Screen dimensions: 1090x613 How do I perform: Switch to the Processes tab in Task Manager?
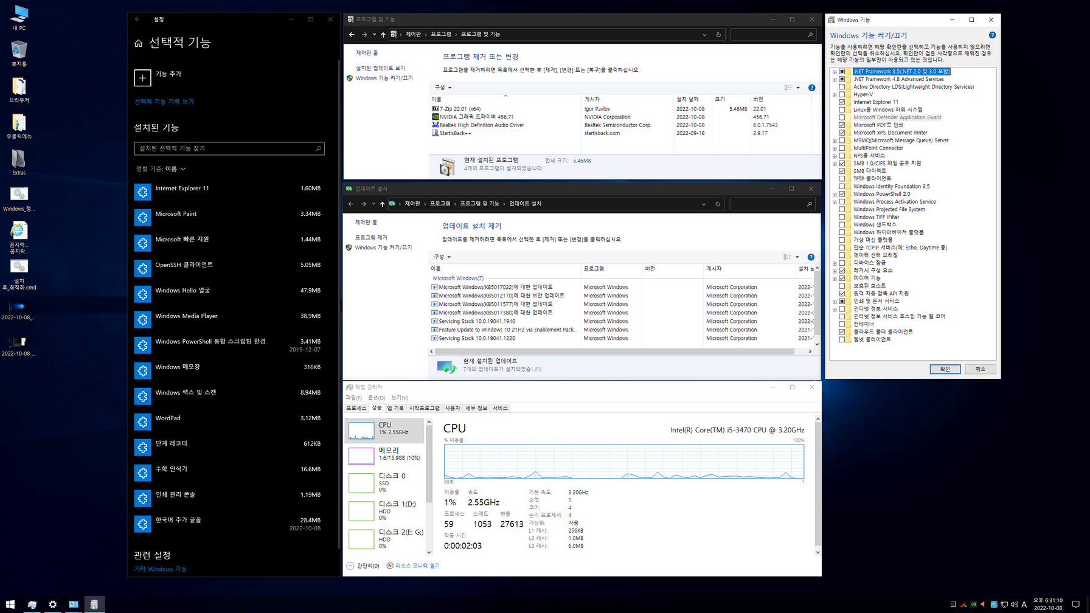pos(356,408)
